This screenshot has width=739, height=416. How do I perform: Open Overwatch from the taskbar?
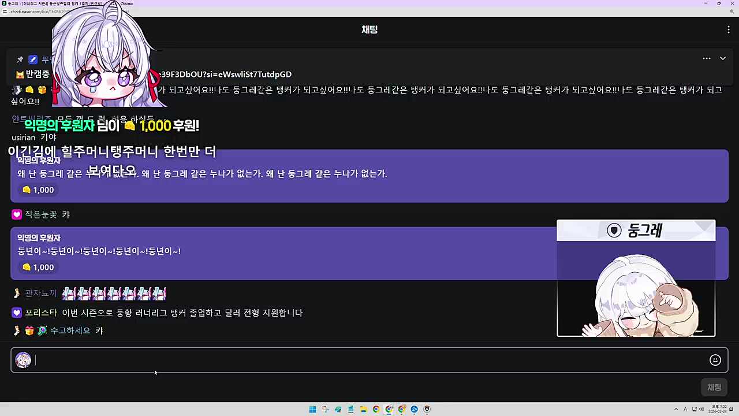click(427, 409)
